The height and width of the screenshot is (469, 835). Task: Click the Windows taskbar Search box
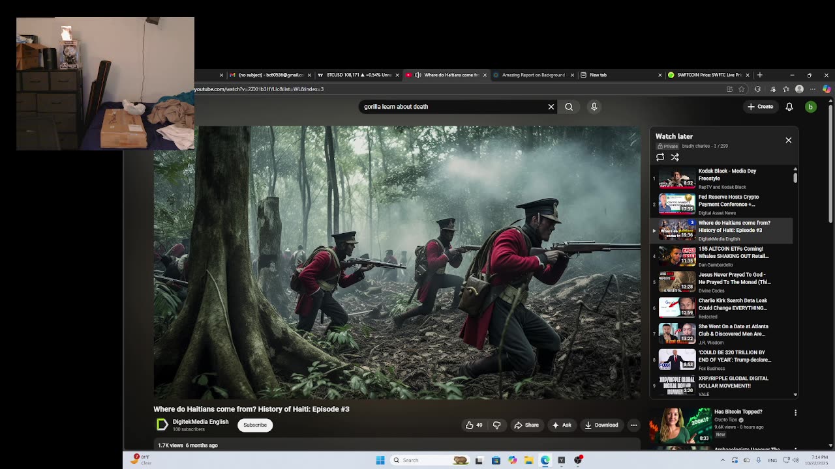(429, 461)
